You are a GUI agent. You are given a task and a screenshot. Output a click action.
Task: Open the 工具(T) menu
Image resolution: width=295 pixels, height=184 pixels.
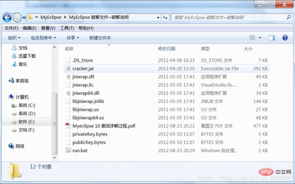(x=67, y=28)
